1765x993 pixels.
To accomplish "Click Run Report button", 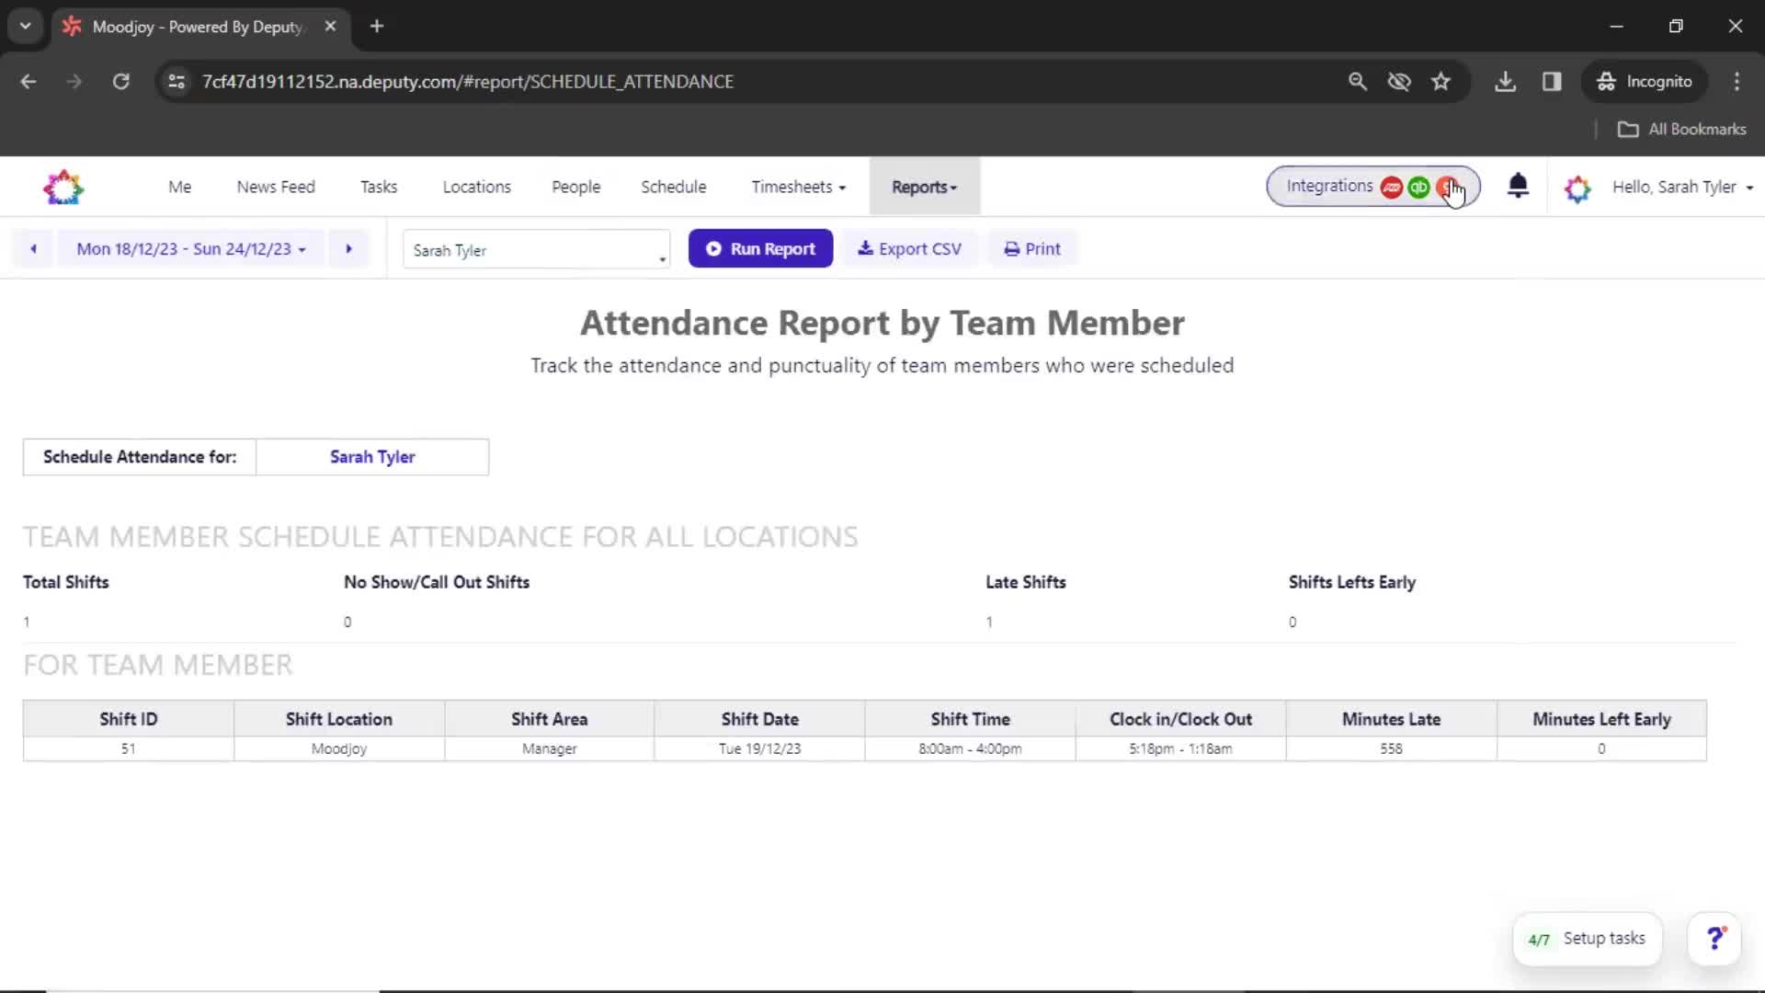I will point(760,248).
